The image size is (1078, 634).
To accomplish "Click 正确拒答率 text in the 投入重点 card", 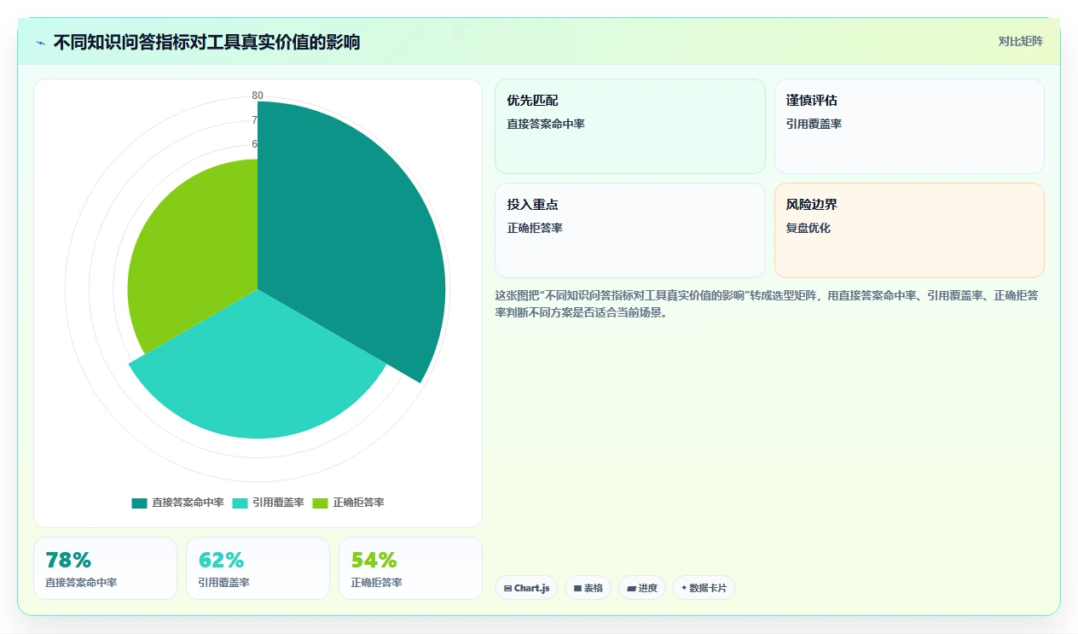I will (x=535, y=228).
